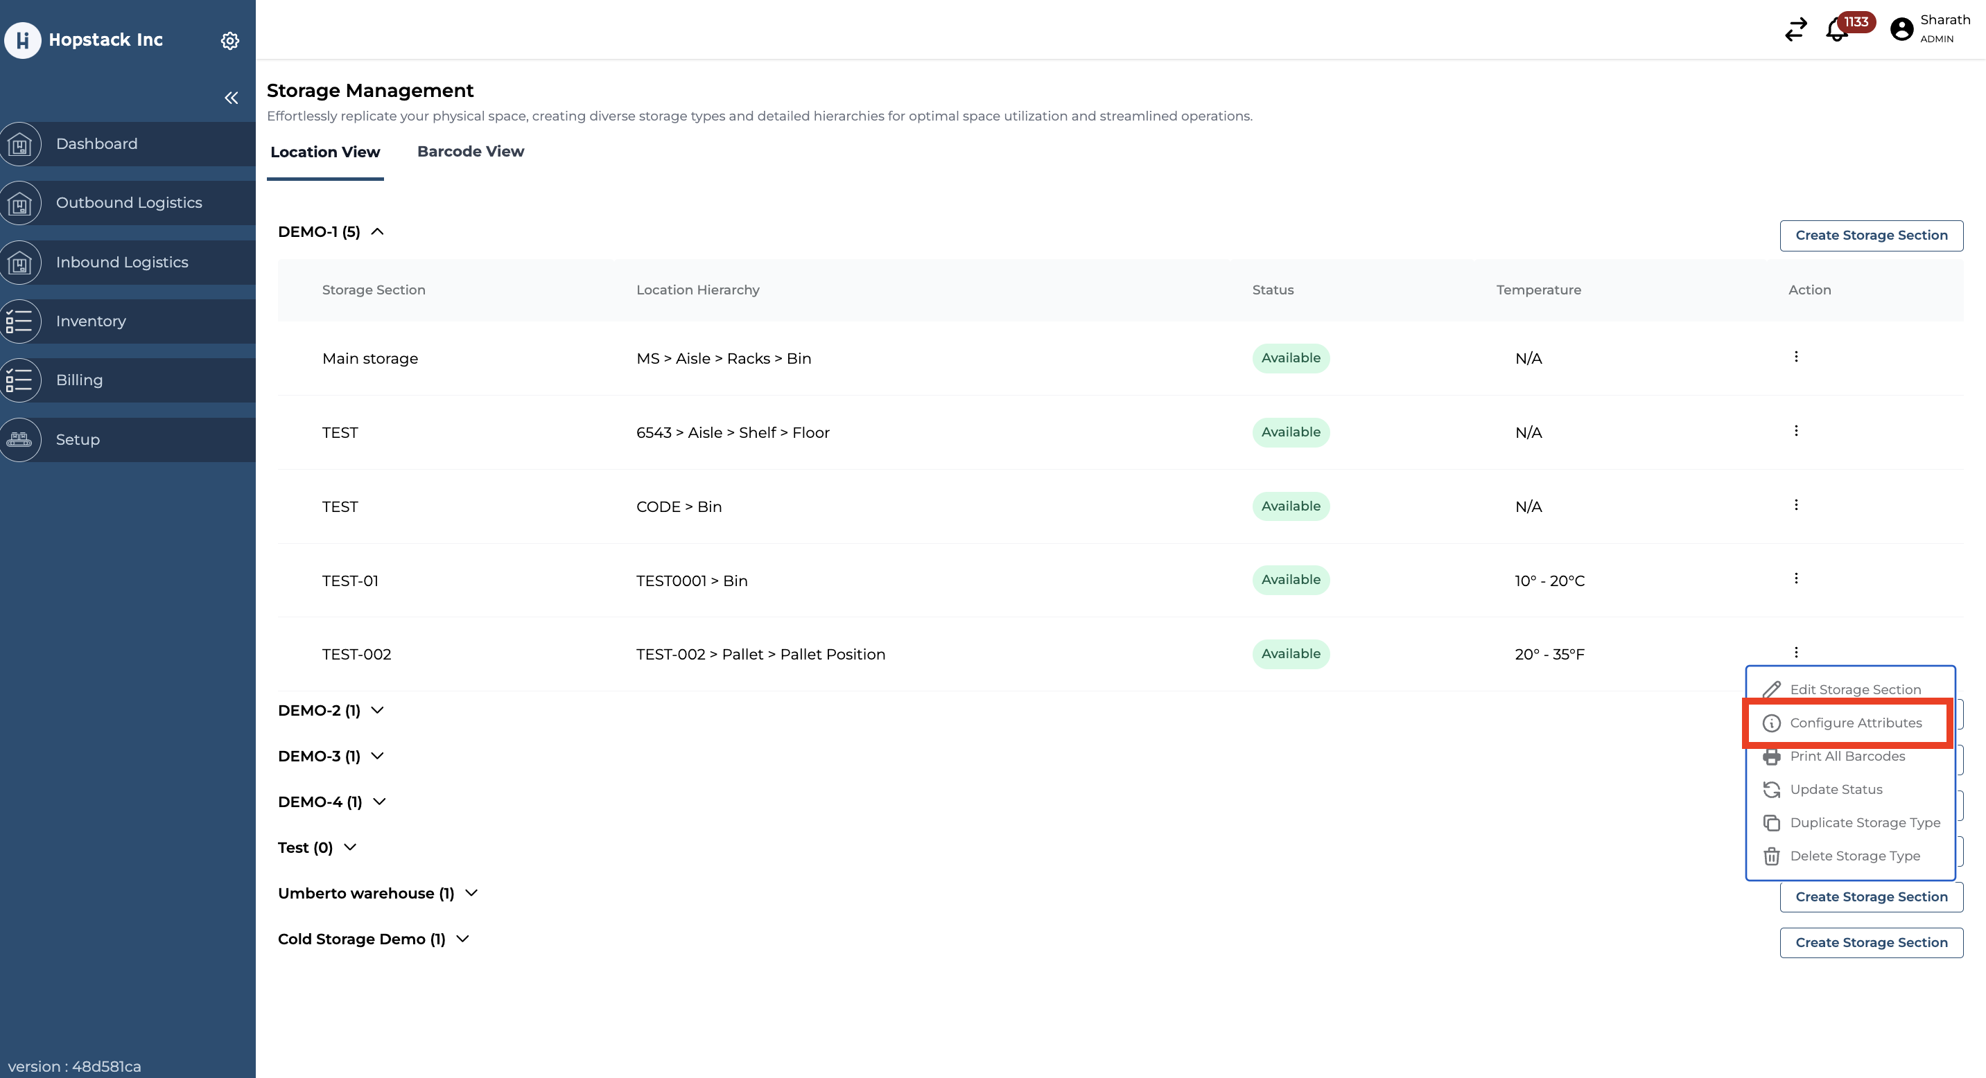Choose Delete Storage Type in the menu
This screenshot has width=1986, height=1078.
(x=1854, y=856)
